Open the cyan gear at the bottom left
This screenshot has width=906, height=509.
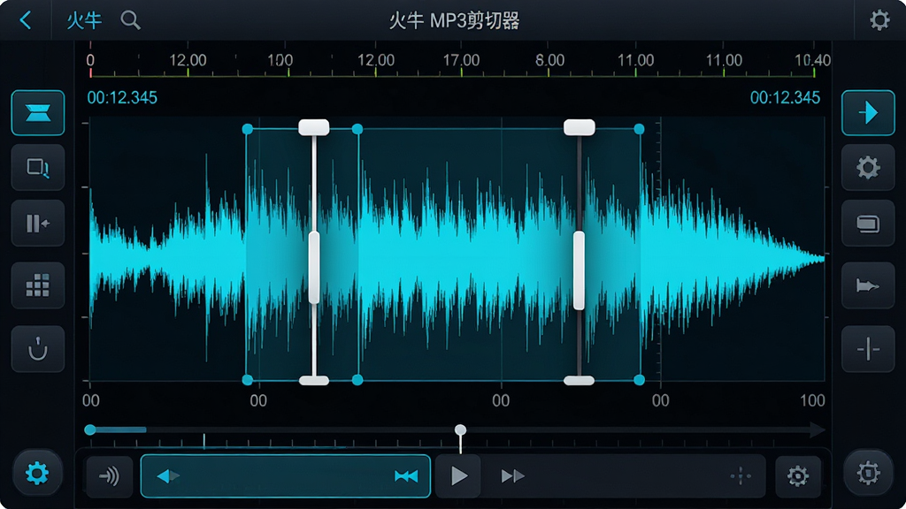click(x=37, y=474)
